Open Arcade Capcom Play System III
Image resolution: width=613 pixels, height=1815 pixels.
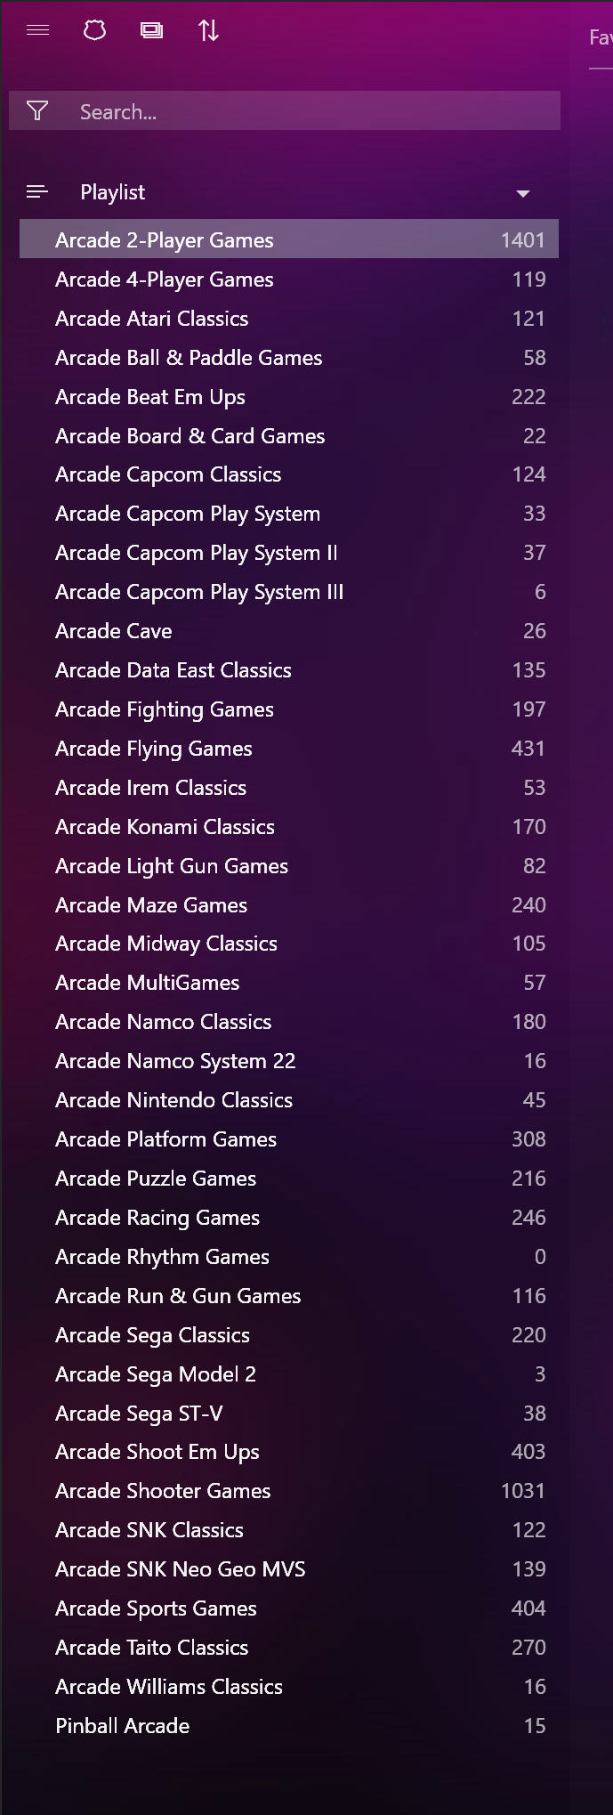(x=289, y=592)
